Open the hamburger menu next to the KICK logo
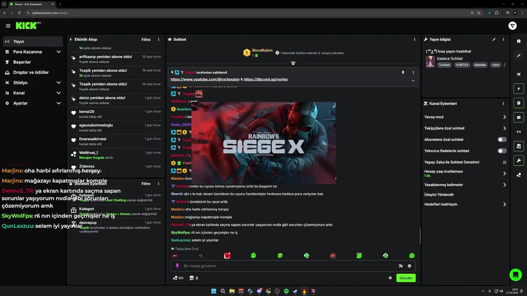Image resolution: width=527 pixels, height=296 pixels. (x=8, y=26)
